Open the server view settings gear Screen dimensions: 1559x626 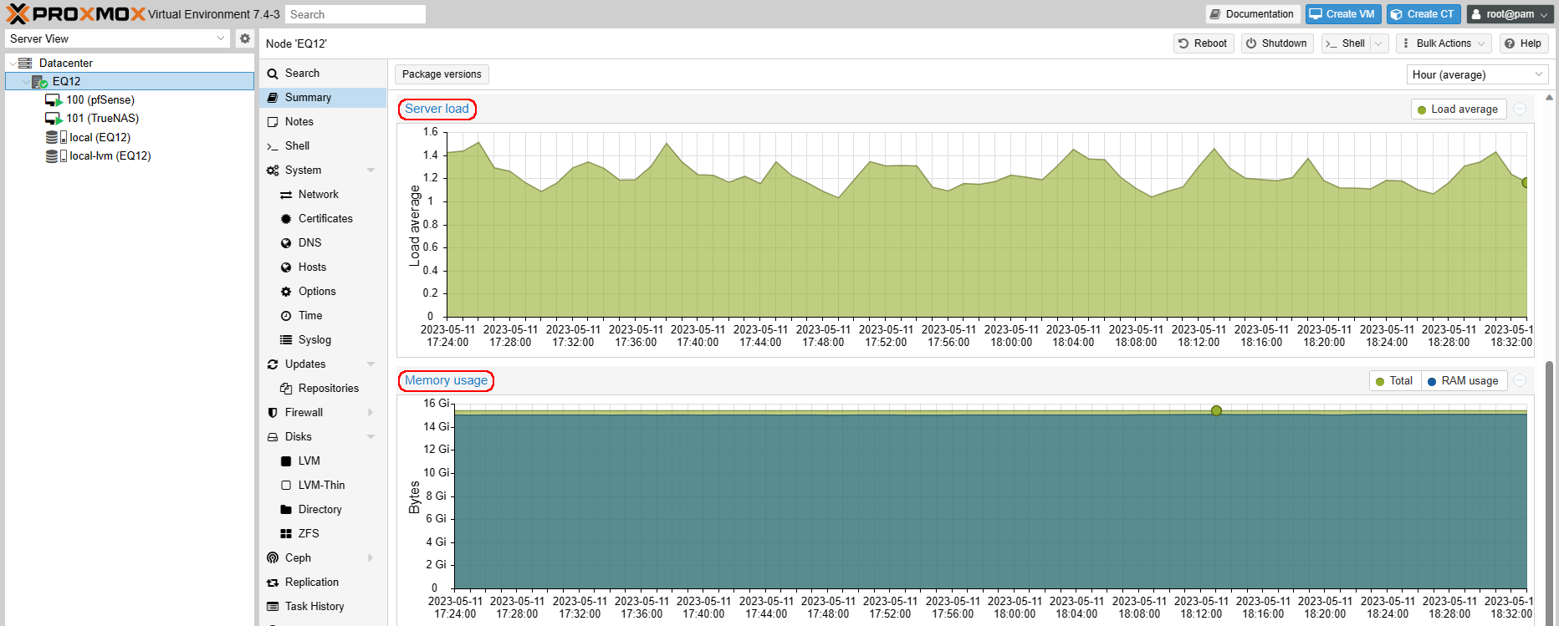coord(244,38)
